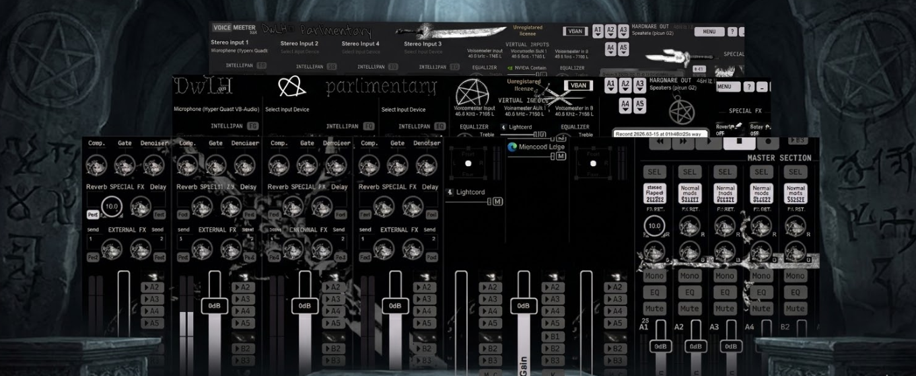Image resolution: width=916 pixels, height=376 pixels.
Task: Click the Denoiser knob on the microphone strip
Action: 153,164
